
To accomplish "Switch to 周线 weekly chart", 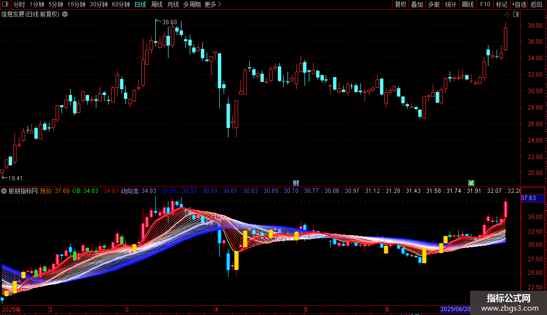I will tap(157, 4).
